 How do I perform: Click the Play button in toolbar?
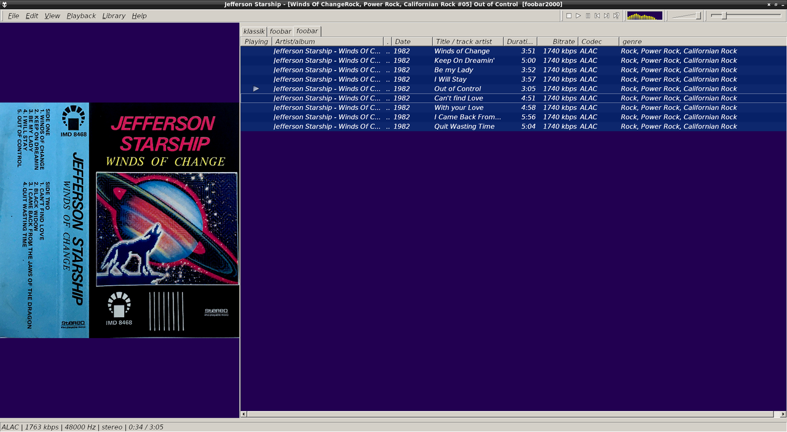(x=578, y=15)
